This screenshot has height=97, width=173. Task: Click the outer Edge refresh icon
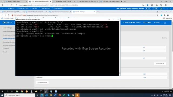click(11, 5)
